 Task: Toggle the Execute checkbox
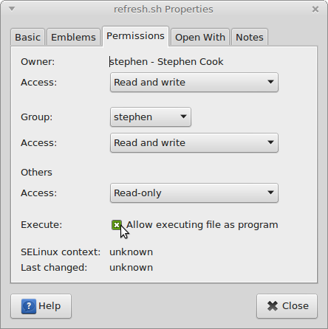pyautogui.click(x=117, y=225)
